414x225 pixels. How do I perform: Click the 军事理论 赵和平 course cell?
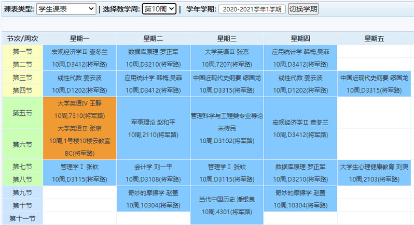pos(154,128)
